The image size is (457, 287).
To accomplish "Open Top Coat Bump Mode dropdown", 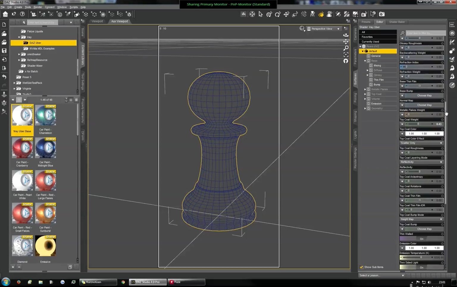I will click(422, 219).
